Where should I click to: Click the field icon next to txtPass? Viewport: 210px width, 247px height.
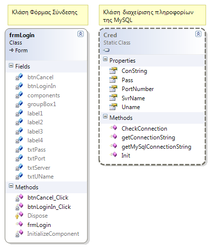click(19, 149)
